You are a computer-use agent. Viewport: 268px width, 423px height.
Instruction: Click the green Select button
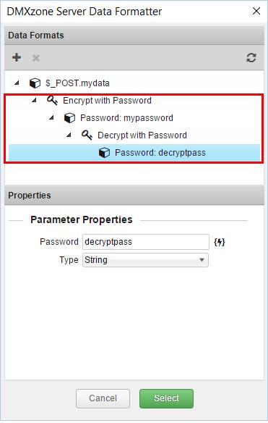[166, 398]
